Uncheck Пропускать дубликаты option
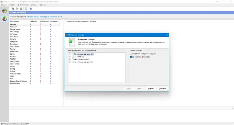Image resolution: width=234 pixels, height=125 pixels. [x=131, y=57]
